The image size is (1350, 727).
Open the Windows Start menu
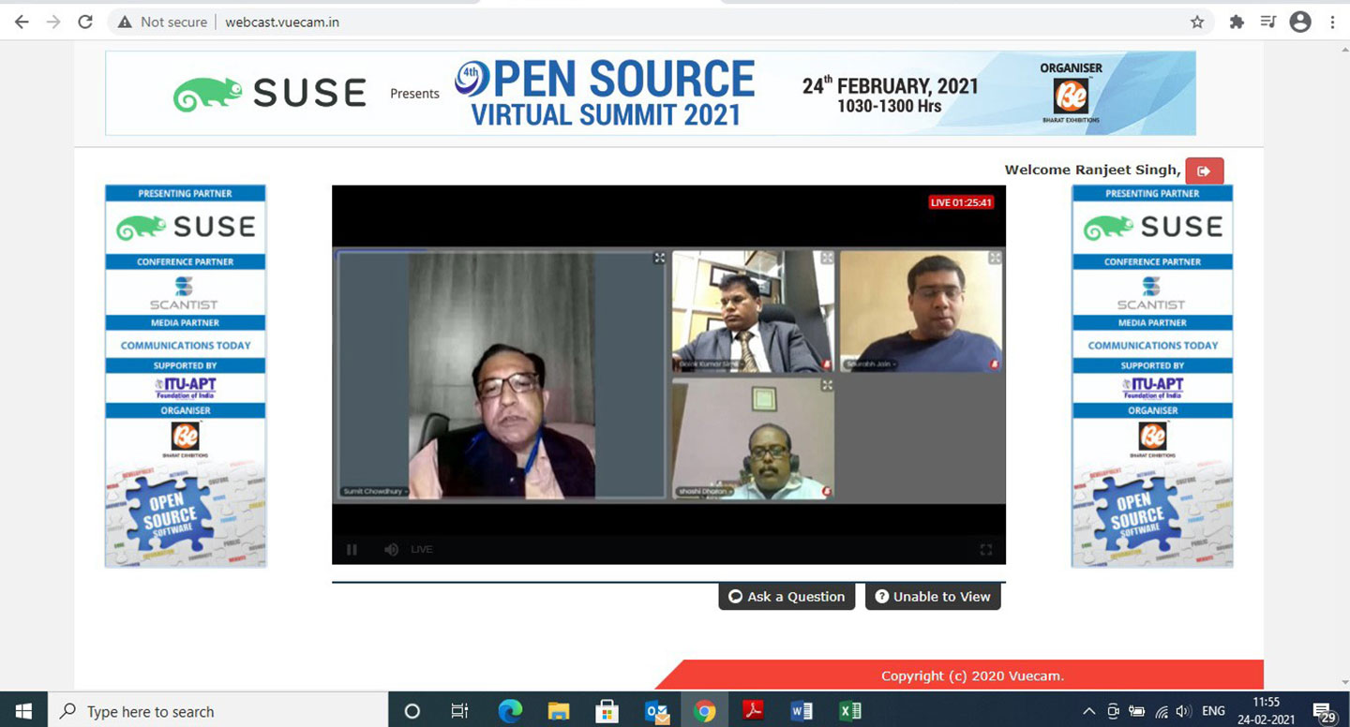(23, 711)
